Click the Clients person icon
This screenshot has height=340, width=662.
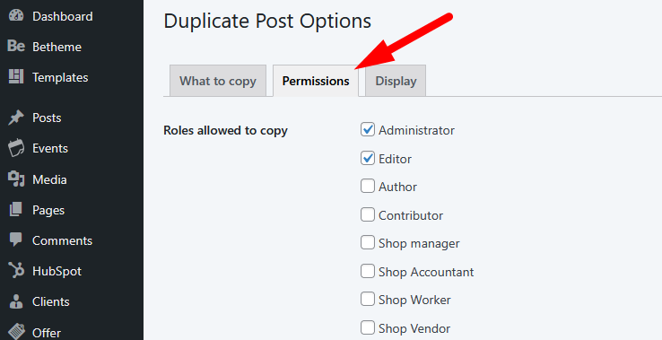16,301
